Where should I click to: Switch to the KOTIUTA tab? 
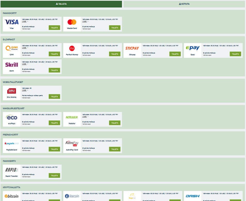184,4
